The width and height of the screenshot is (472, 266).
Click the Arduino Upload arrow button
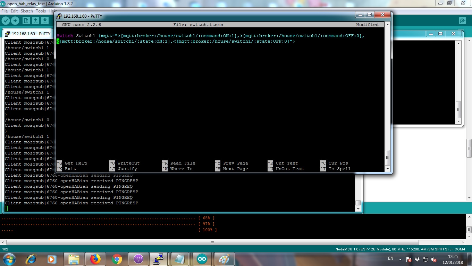coord(15,21)
